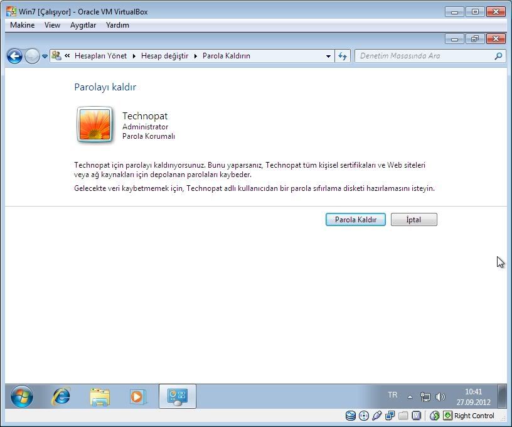Viewport: 512px width, 427px height.
Task: Show hidden system tray icons
Action: click(410, 397)
